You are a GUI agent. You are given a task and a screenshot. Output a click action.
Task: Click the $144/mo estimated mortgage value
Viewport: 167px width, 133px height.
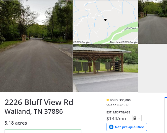116,119
